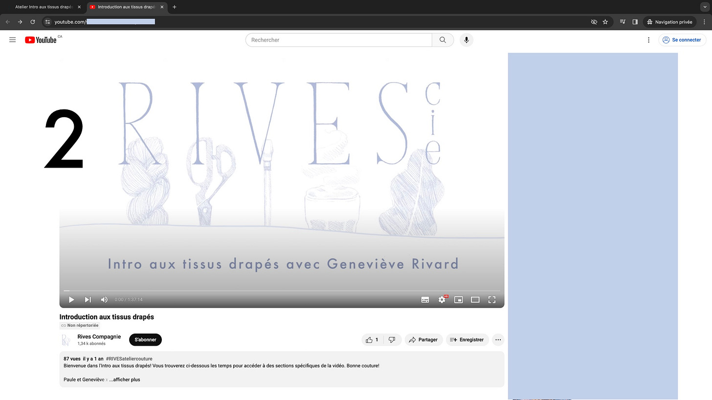Dislike the video
712x400 pixels.
coord(392,339)
